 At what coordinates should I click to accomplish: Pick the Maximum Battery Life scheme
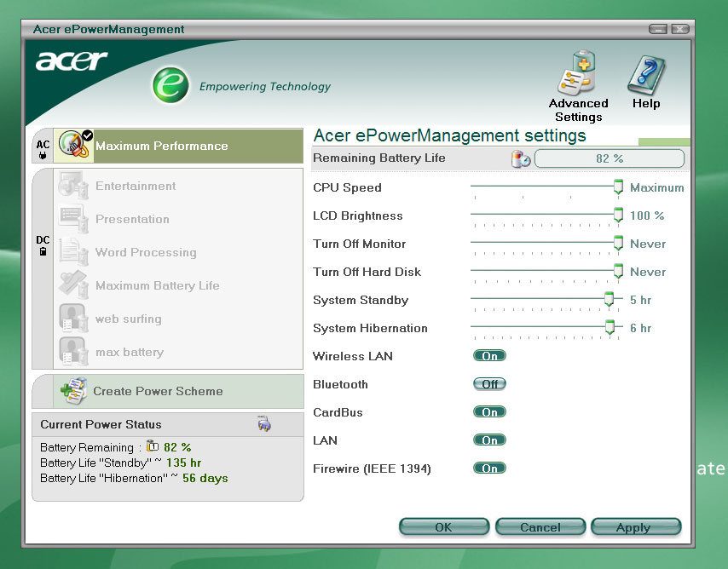coord(178,285)
